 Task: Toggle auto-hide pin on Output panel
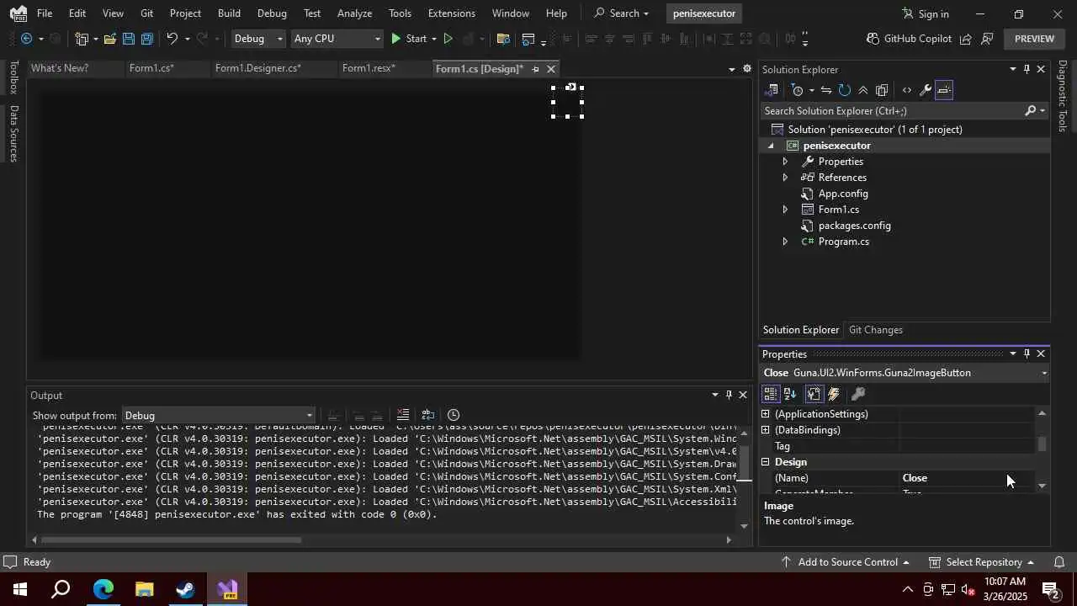[729, 395]
